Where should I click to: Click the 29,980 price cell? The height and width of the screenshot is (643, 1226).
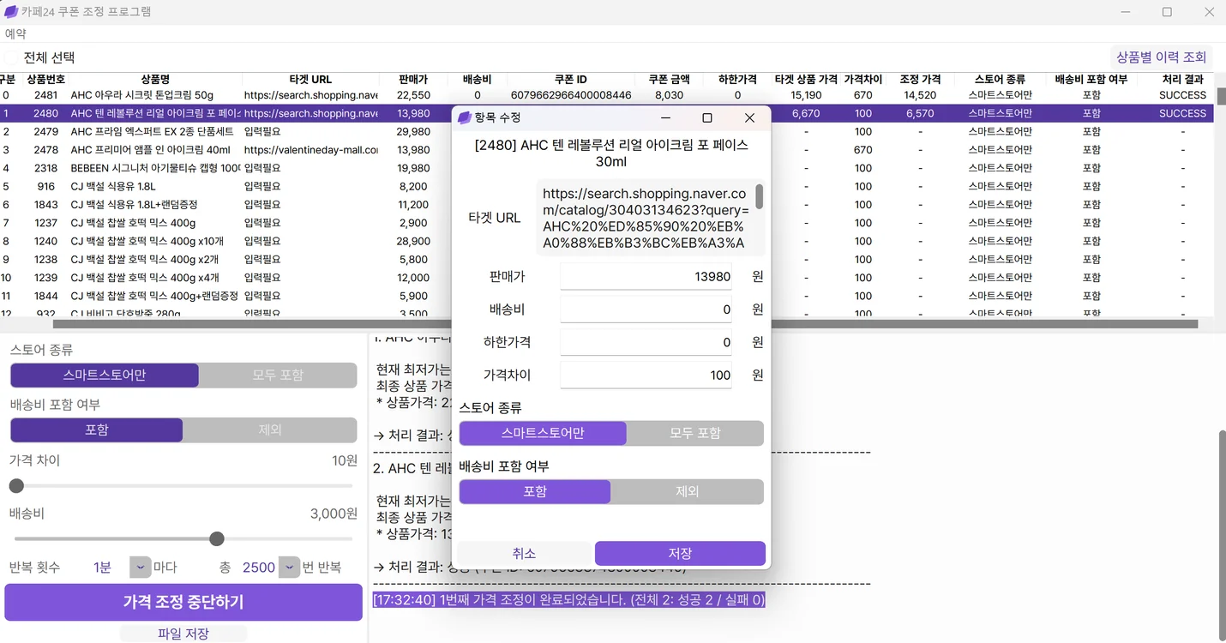(414, 131)
